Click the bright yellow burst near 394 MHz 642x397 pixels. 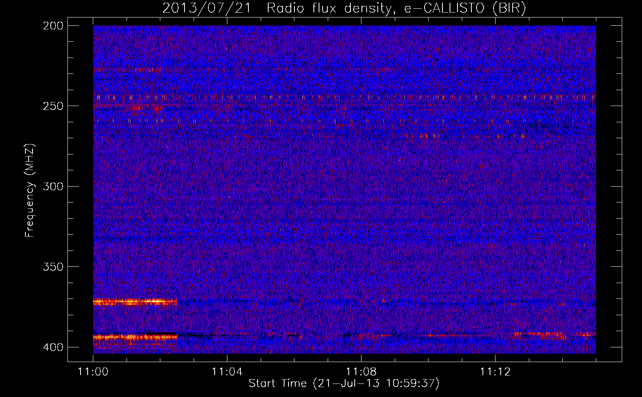[x=135, y=337]
